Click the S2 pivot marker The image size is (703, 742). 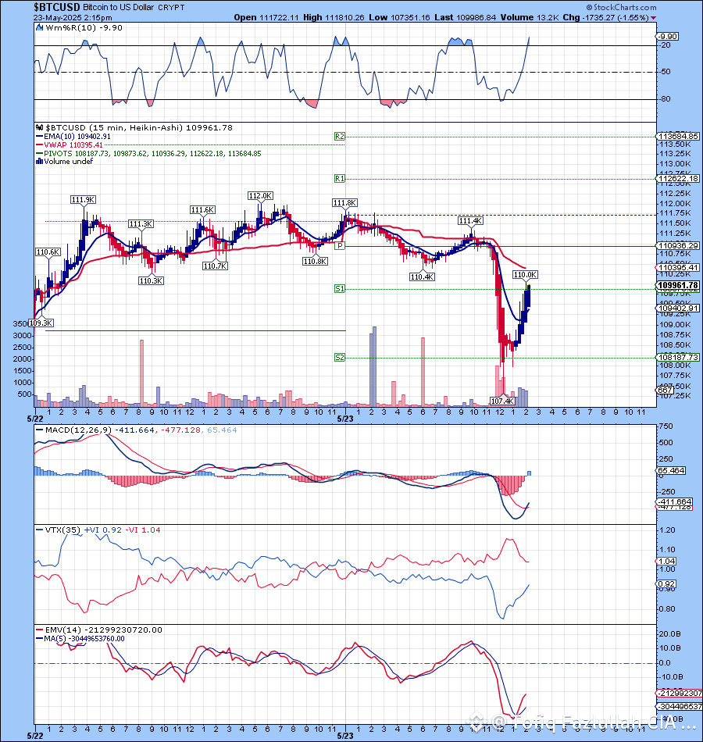point(340,357)
